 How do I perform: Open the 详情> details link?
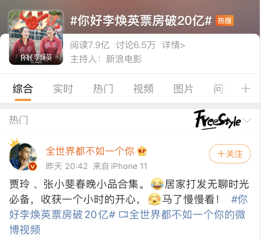pyautogui.click(x=174, y=45)
